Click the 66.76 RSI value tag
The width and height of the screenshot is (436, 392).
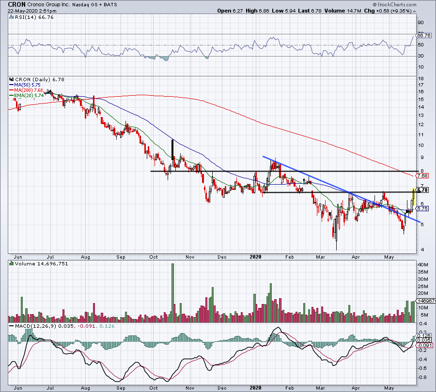coord(423,35)
